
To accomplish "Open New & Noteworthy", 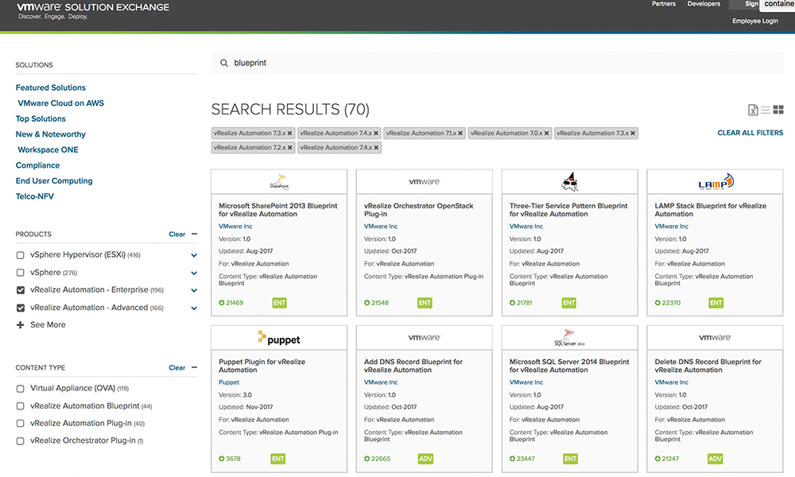I will point(51,134).
